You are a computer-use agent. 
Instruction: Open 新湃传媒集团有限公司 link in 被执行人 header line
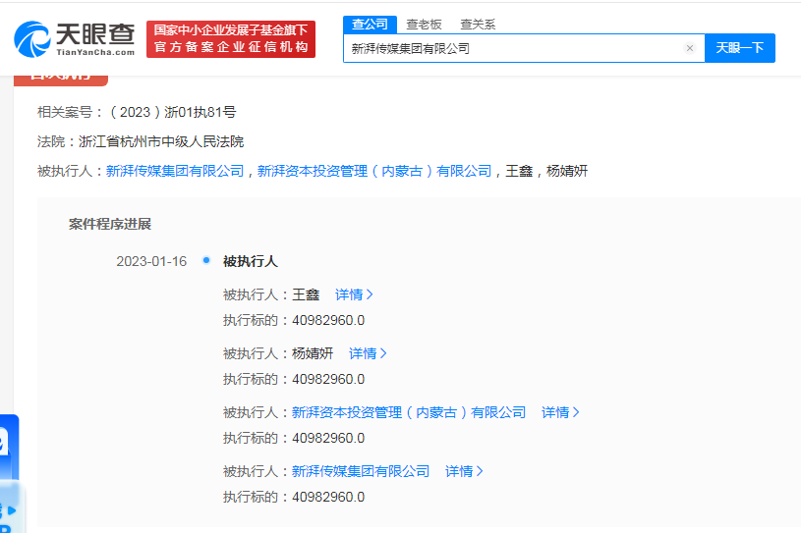click(174, 171)
